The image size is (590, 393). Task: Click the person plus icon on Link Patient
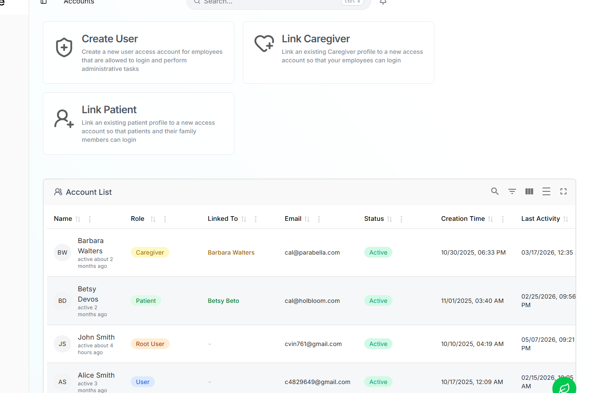pyautogui.click(x=64, y=118)
